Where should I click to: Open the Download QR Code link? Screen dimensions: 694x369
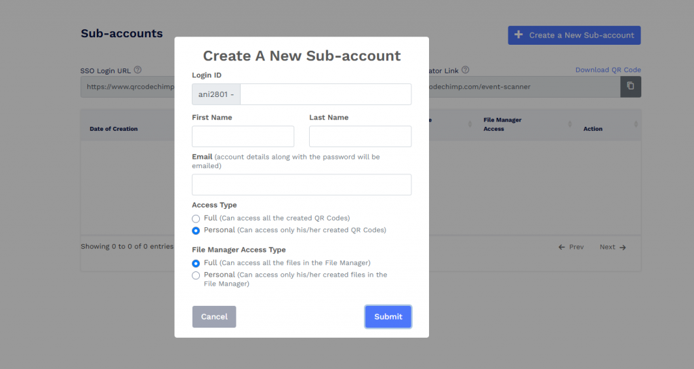608,70
